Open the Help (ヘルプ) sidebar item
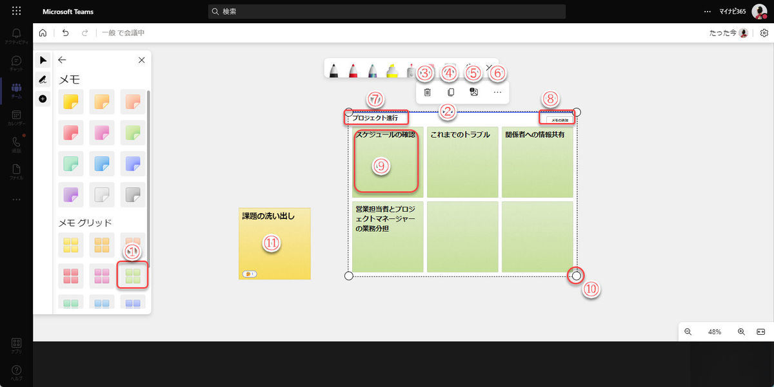 [x=16, y=373]
